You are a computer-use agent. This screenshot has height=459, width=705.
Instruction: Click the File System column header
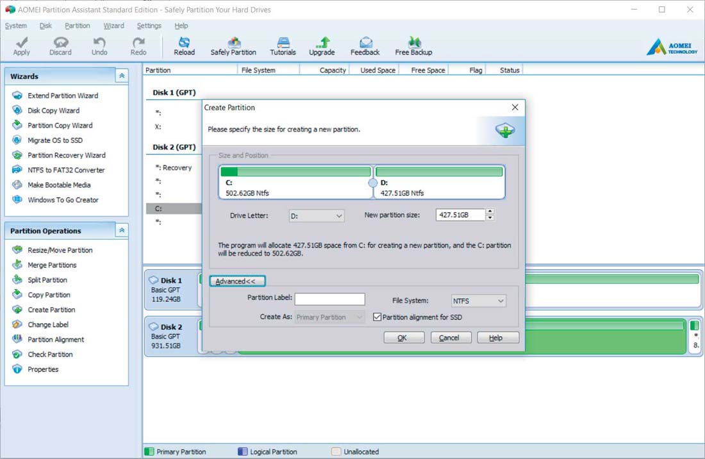pos(269,70)
